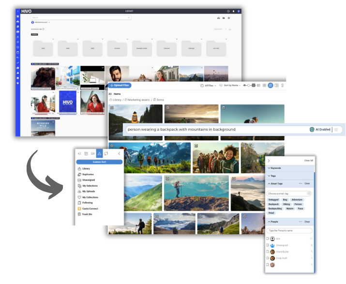Check the Cindy Kraft person checkbox
Image resolution: width=346 pixels, height=284 pixels.
(268, 258)
